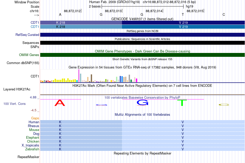Click the chr16: ruler label
This screenshot has width=245, height=163.
(35, 11)
